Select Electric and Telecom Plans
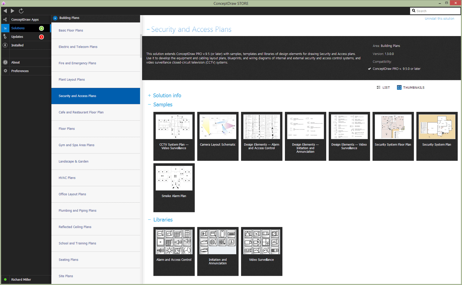 (x=96, y=47)
